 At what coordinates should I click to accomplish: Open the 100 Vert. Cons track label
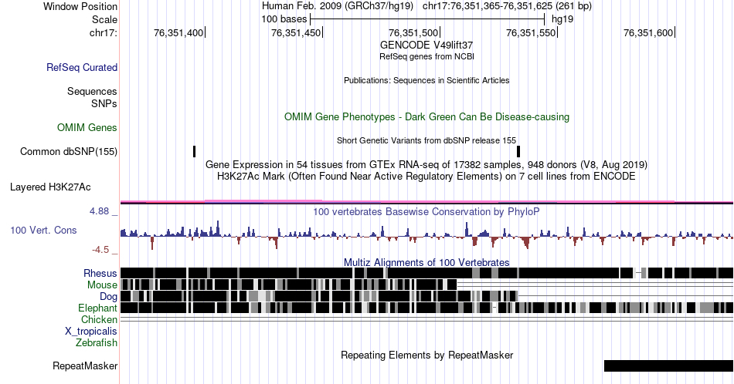(x=43, y=230)
